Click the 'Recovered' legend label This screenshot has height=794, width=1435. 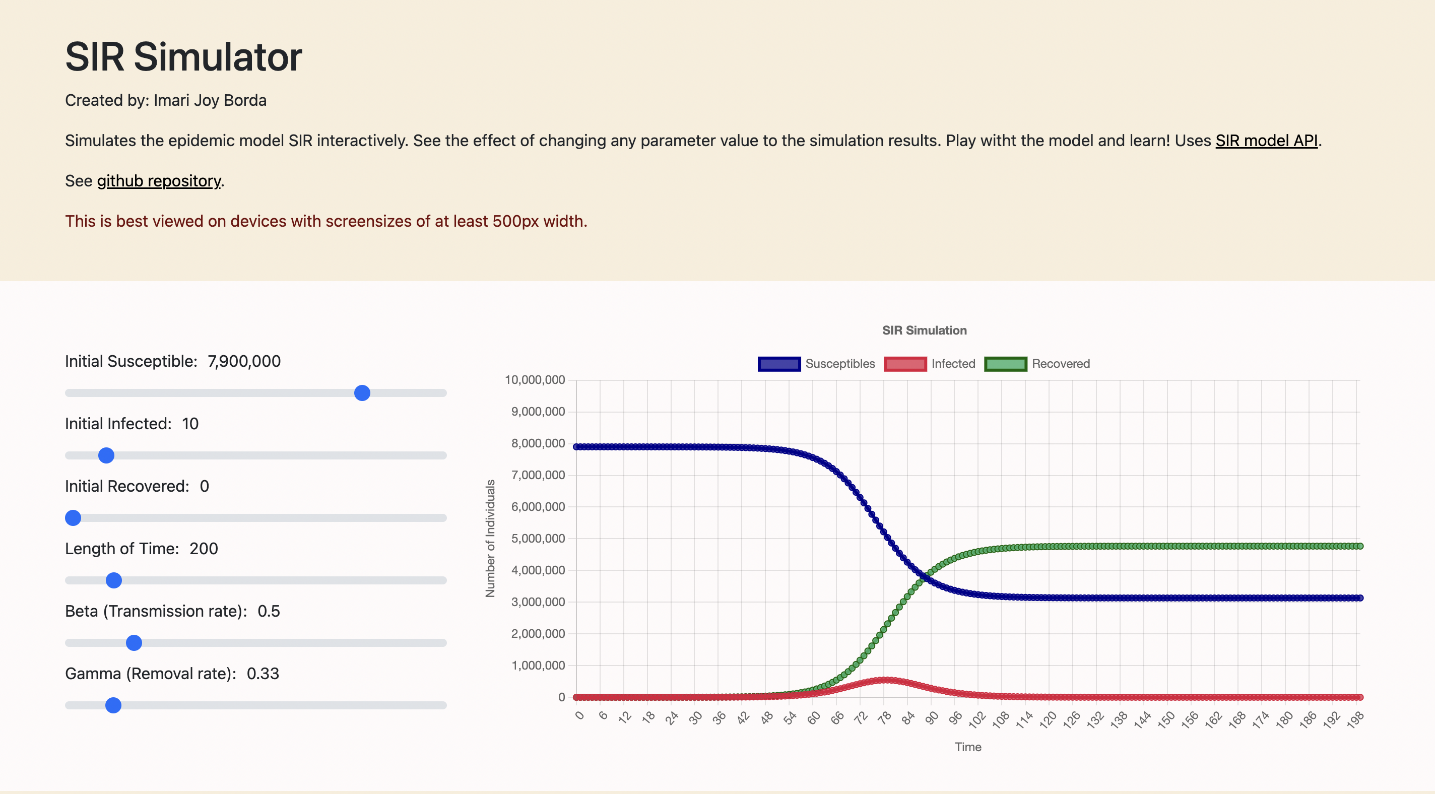(1061, 364)
